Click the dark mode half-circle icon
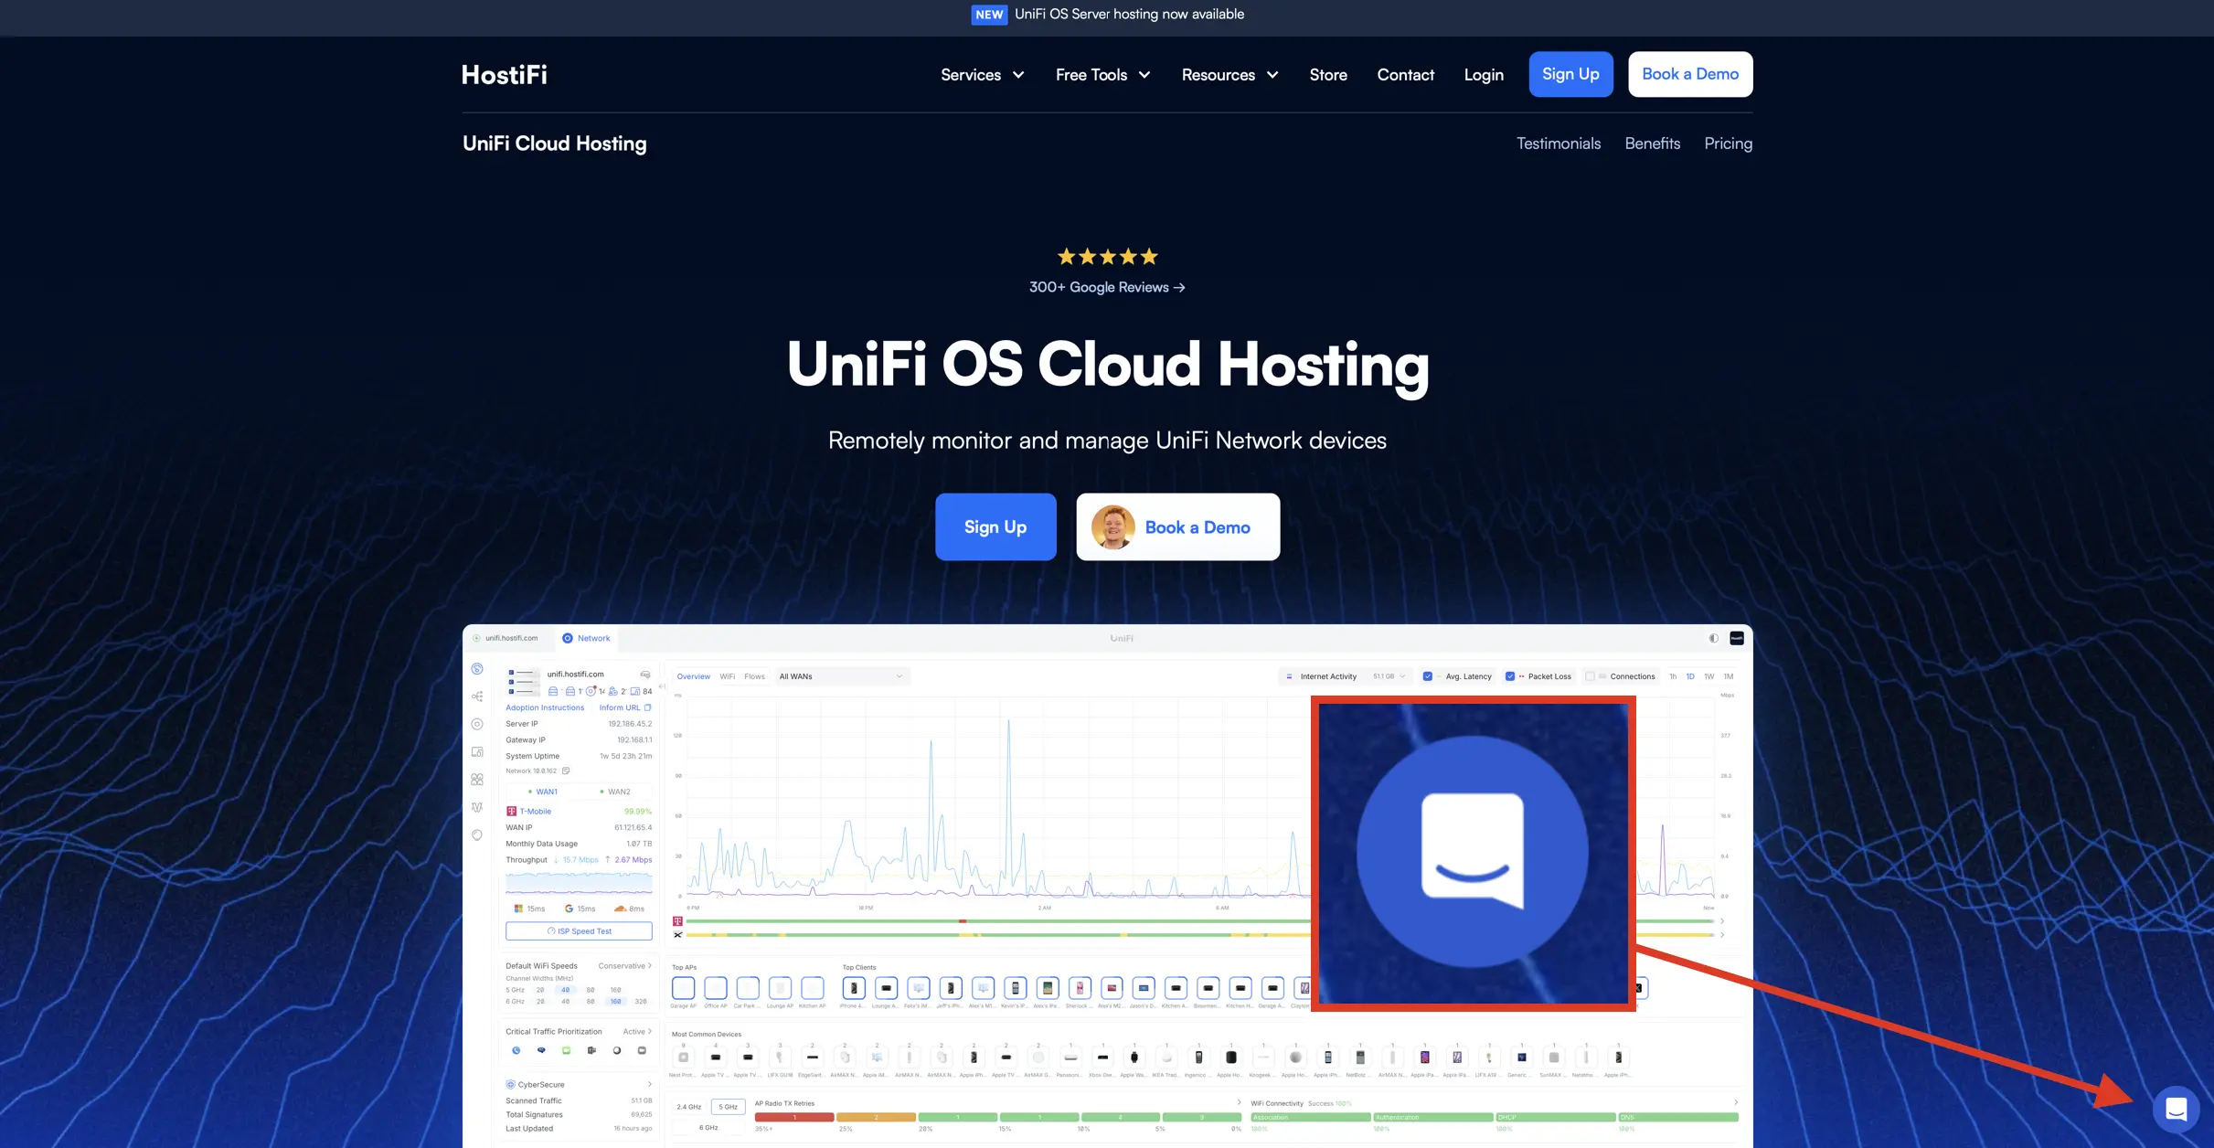 click(1713, 638)
